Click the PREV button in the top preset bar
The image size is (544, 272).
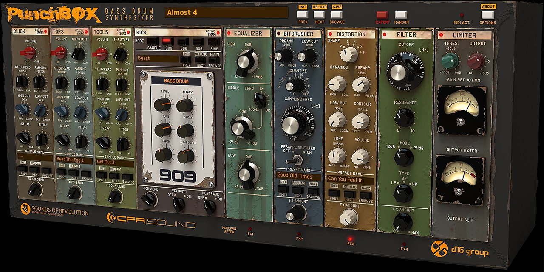coord(303,15)
